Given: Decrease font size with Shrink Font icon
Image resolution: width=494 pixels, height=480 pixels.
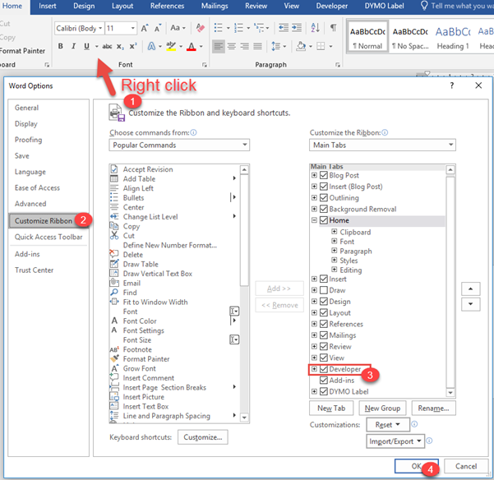Looking at the screenshot, I should tap(158, 28).
